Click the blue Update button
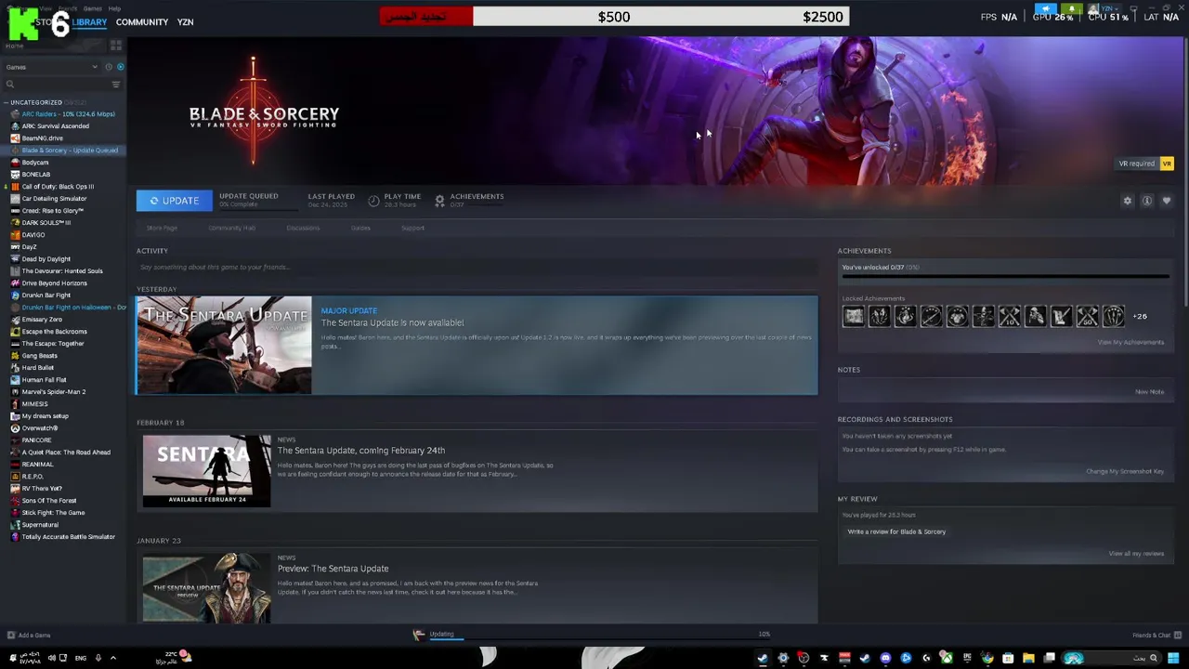Viewport: 1189px width, 669px height. point(174,201)
